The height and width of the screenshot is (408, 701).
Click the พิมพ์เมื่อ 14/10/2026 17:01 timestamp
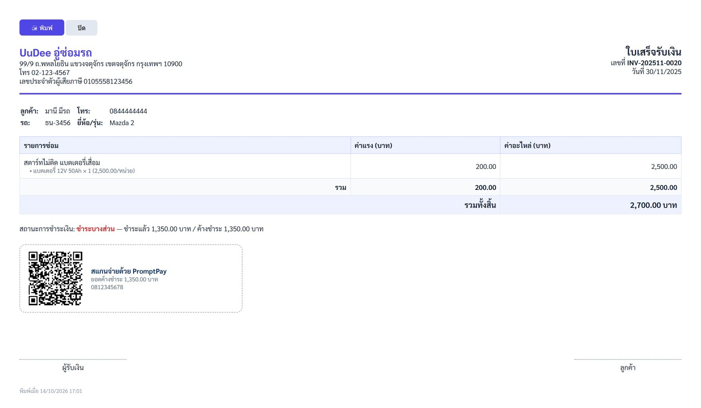(x=51, y=391)
